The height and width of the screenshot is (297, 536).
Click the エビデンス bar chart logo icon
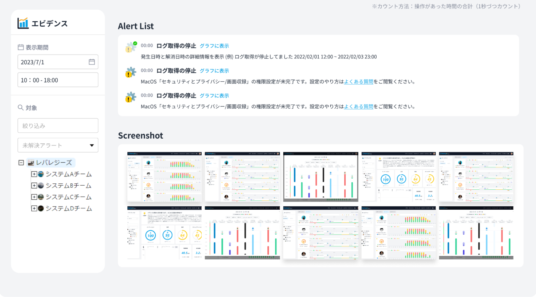23,23
